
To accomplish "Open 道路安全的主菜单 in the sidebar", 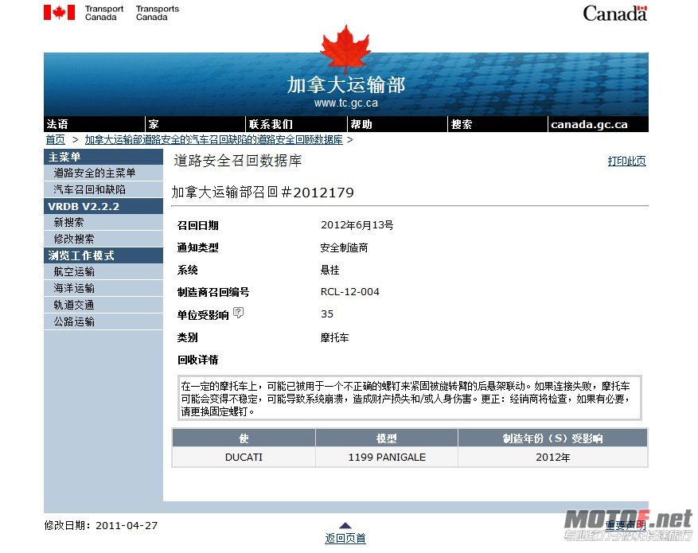I will [94, 173].
